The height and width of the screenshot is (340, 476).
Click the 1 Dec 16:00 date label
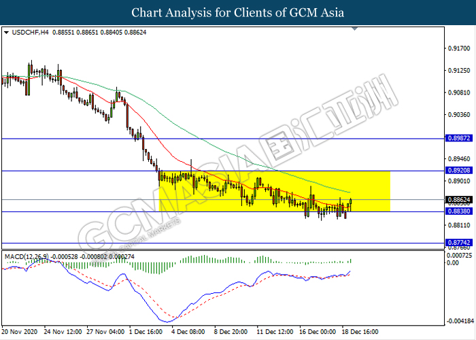[146, 332]
